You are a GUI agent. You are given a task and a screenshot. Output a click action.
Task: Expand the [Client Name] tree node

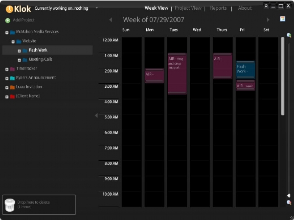point(7,97)
